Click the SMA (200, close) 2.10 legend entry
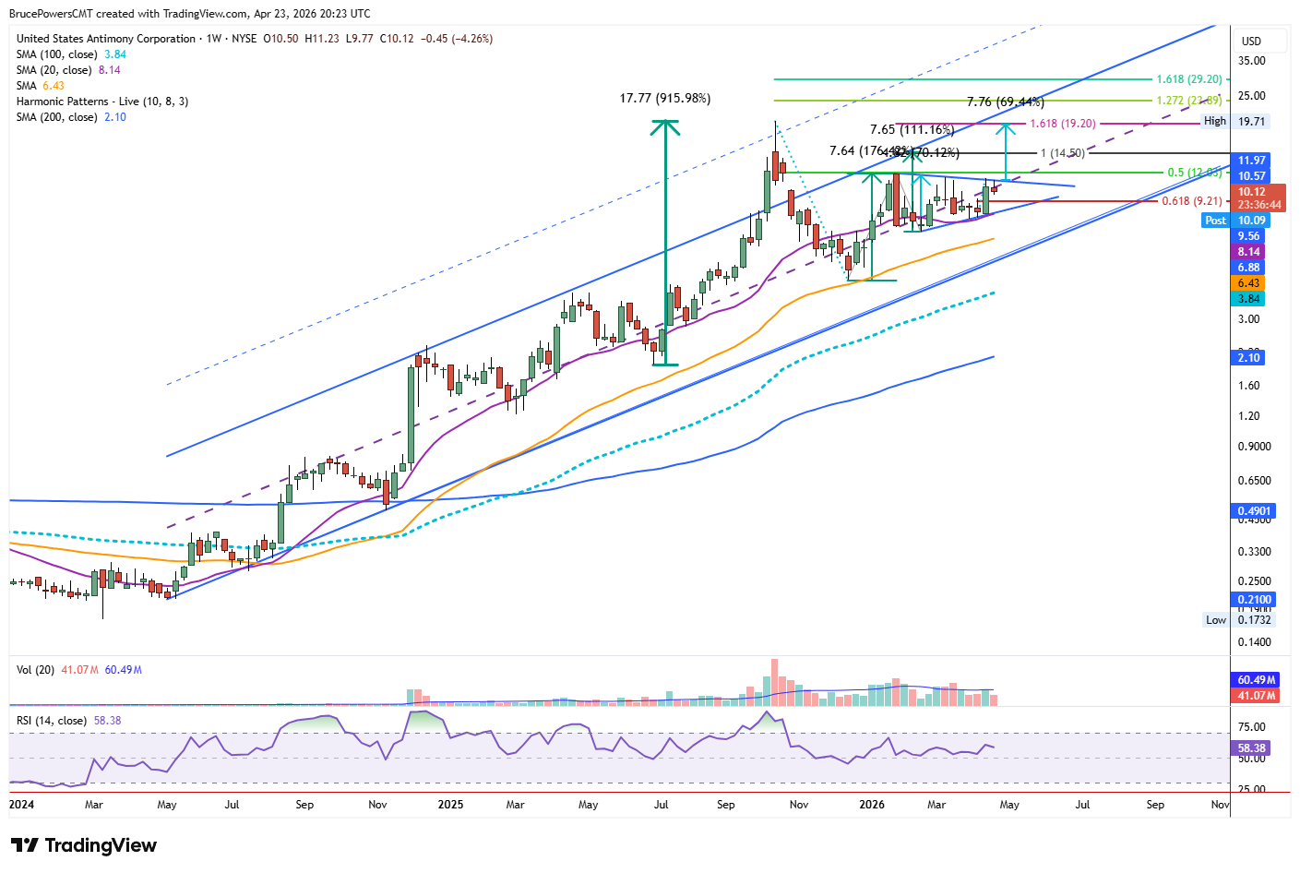This screenshot has height=873, width=1300. [x=71, y=117]
